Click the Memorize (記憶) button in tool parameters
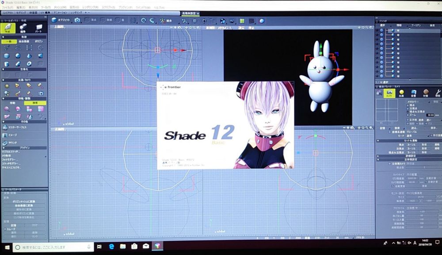The image size is (442, 255). (13, 225)
